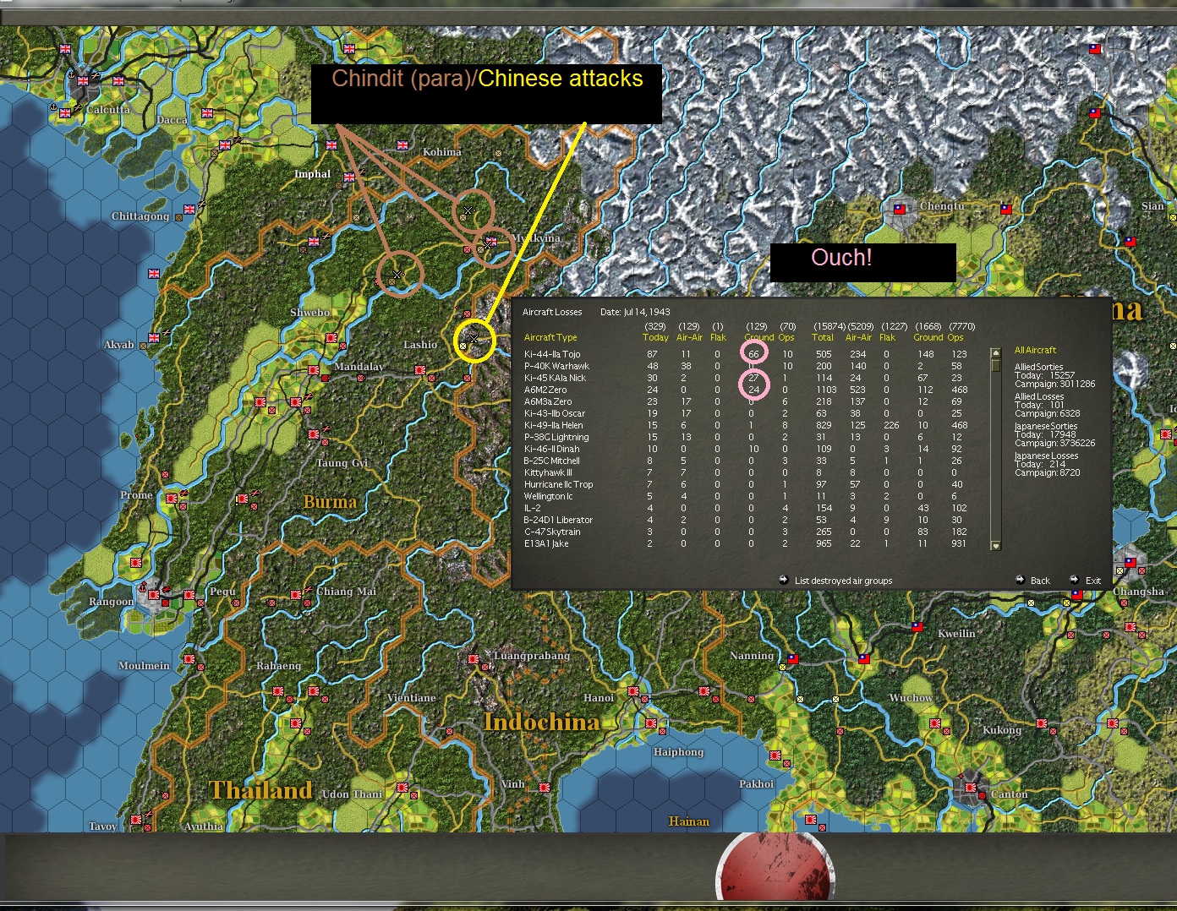Select the Japanese flag base icon at Canton
Screen dimensions: 1177x911
[971, 789]
